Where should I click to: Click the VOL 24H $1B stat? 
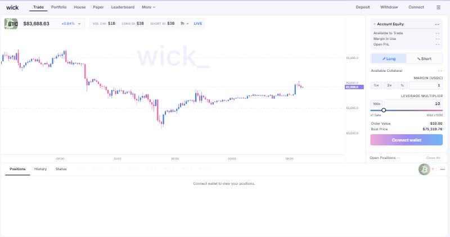[x=104, y=24]
